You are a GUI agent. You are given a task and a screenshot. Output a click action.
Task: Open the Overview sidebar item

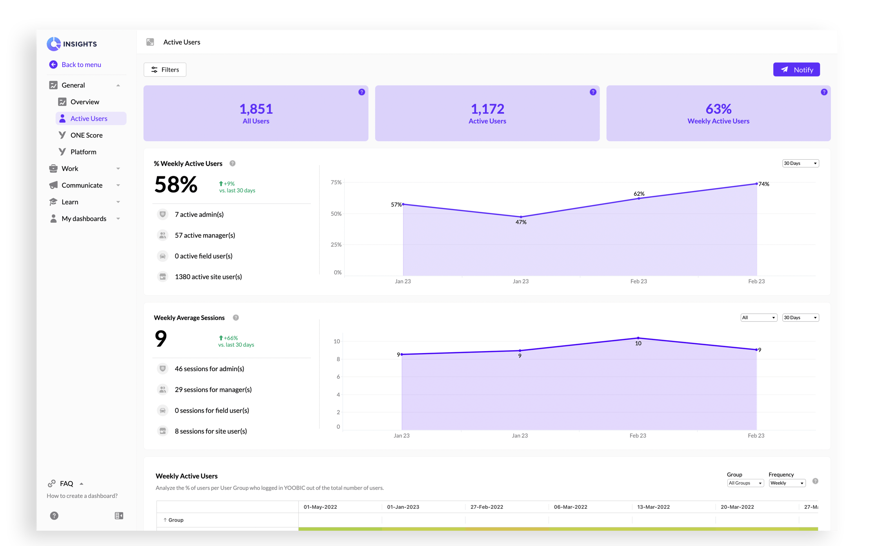click(85, 102)
